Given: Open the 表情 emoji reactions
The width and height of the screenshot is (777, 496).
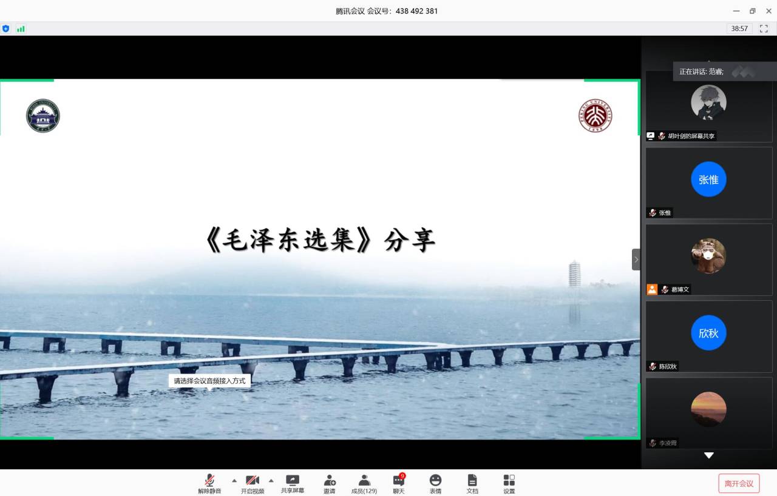Looking at the screenshot, I should coord(435,481).
